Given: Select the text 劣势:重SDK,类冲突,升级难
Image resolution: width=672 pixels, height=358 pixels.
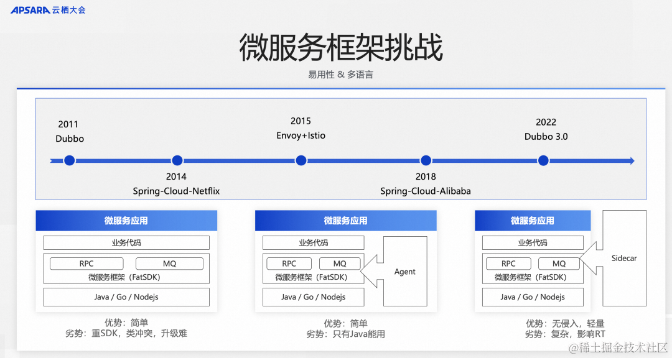Looking at the screenshot, I should (x=126, y=333).
